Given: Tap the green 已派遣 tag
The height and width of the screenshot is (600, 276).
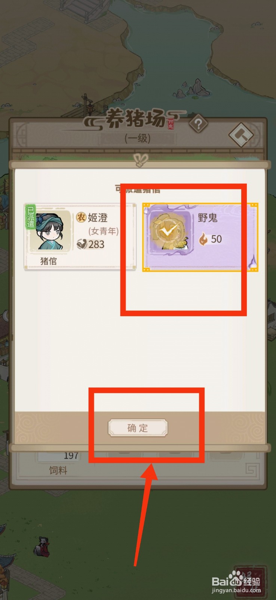Looking at the screenshot, I should coord(30,217).
